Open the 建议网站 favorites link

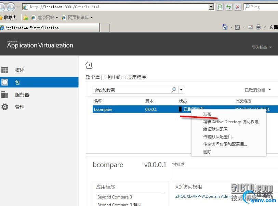[x=44, y=17]
